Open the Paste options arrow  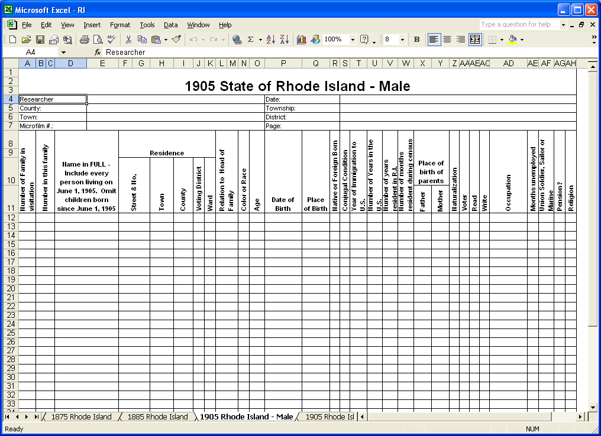[166, 40]
